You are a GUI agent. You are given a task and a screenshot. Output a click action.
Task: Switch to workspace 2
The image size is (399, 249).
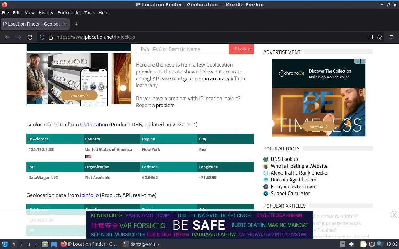point(21,244)
